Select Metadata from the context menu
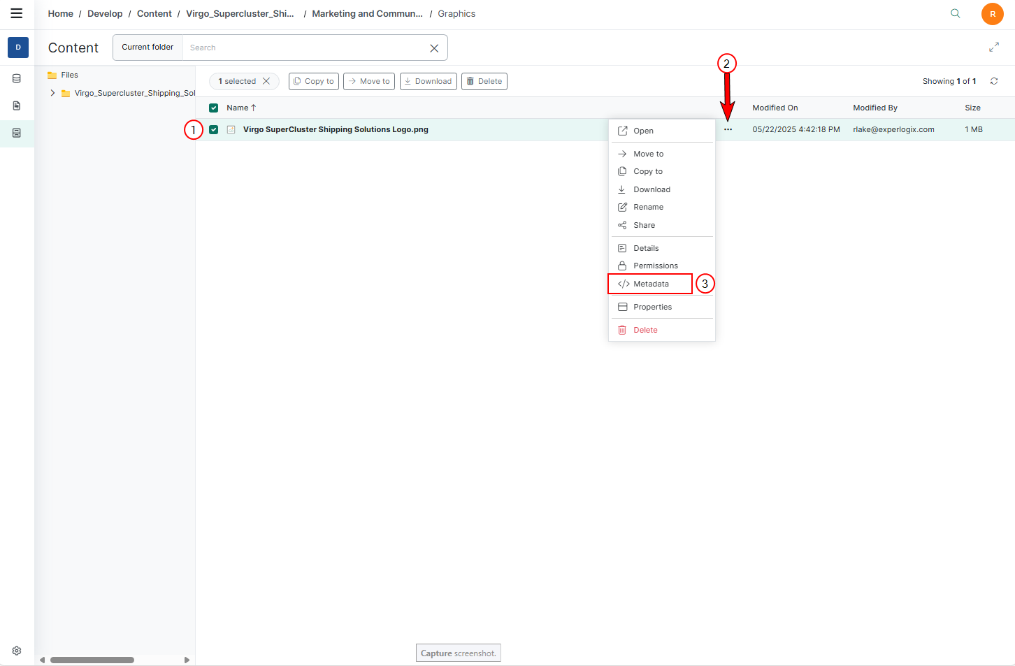This screenshot has height=666, width=1015. click(x=650, y=284)
